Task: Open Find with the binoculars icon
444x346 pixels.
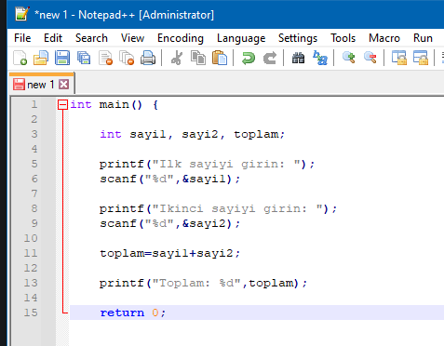Action: (x=298, y=58)
